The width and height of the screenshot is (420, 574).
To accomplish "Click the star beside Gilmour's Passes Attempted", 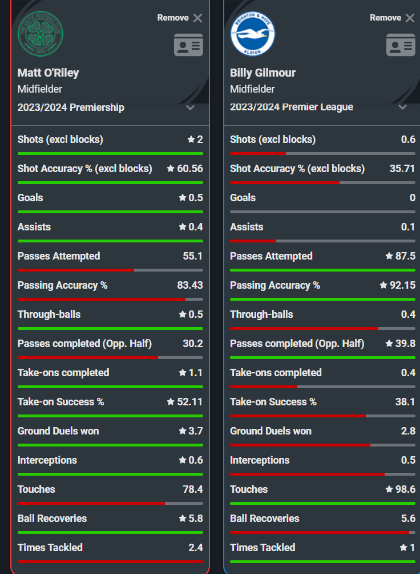I will tap(389, 256).
